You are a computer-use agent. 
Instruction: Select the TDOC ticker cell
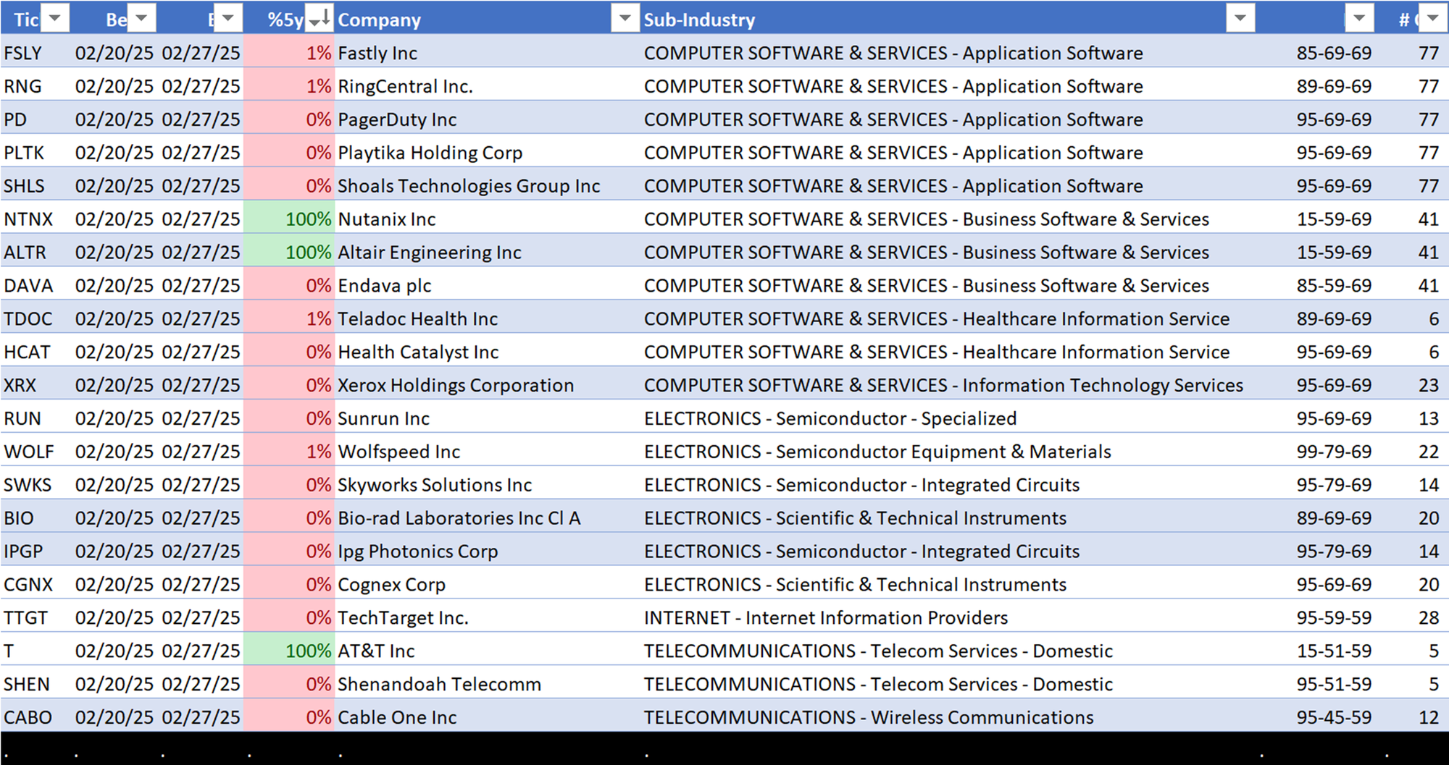(36, 319)
